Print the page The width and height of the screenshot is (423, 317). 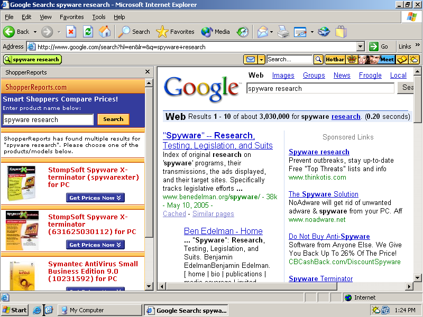(x=283, y=32)
